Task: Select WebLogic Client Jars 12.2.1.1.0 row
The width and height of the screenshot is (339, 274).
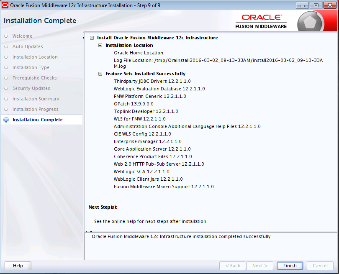Action: pos(148,179)
